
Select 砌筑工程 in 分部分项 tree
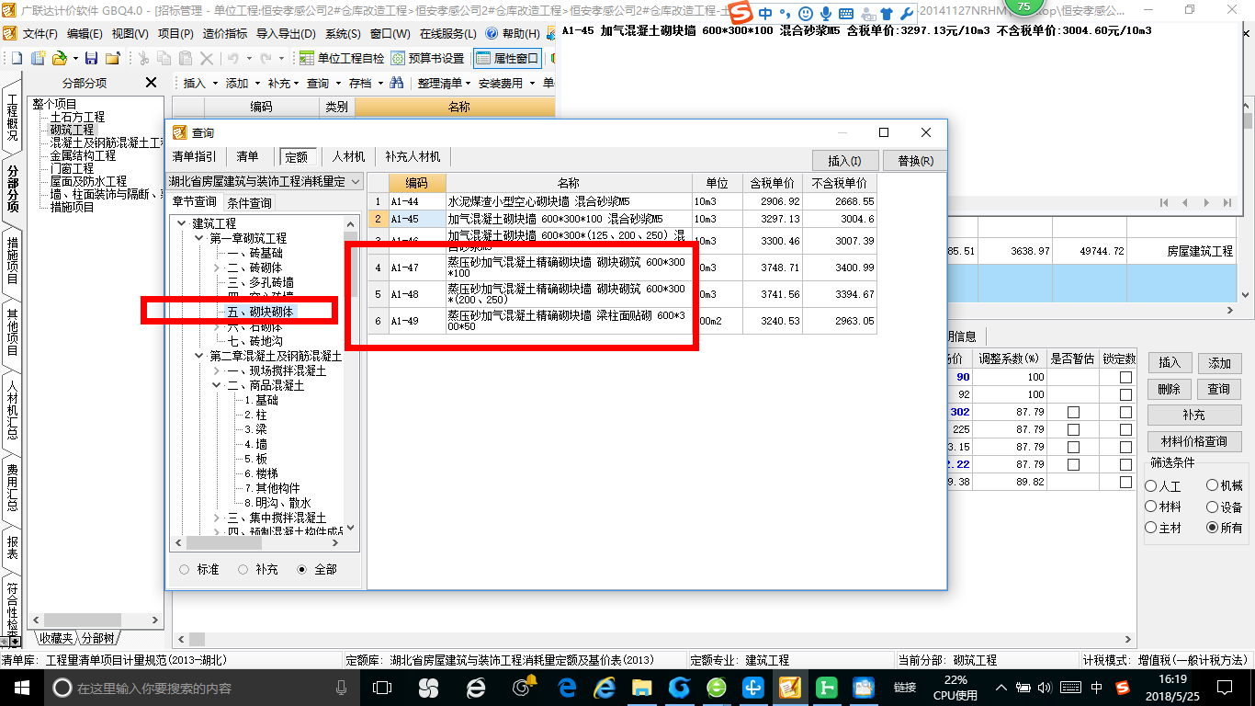pyautogui.click(x=73, y=131)
